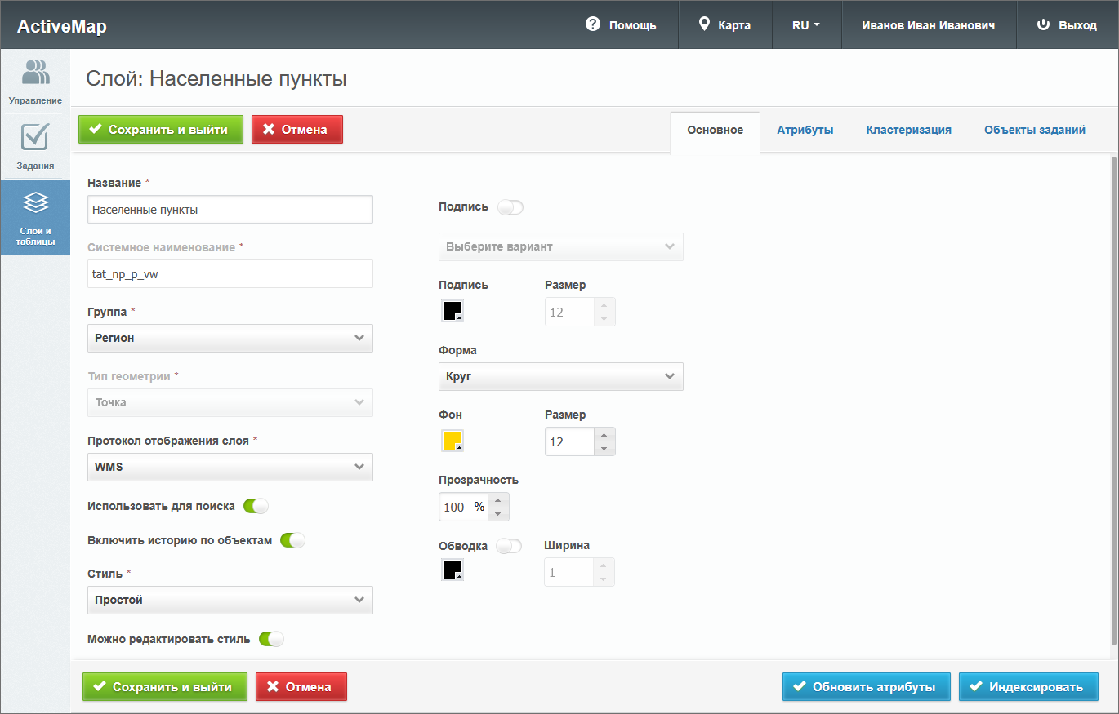Disable Использовать для поиска toggle
1119x714 pixels.
(256, 506)
